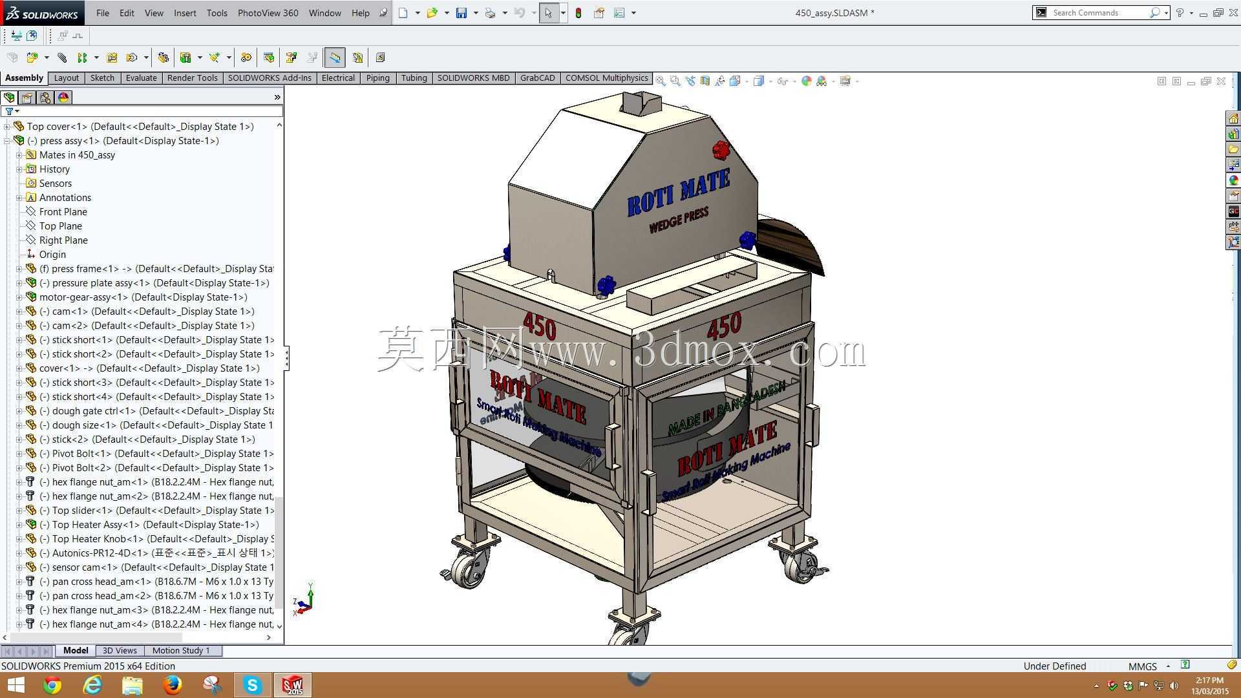Open Internet Explorer from the taskbar
Screen dimensions: 1241x698
pyautogui.click(x=92, y=685)
